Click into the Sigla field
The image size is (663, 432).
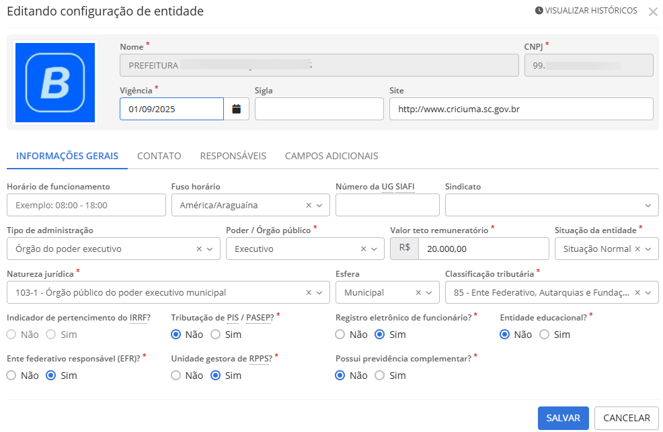point(319,109)
